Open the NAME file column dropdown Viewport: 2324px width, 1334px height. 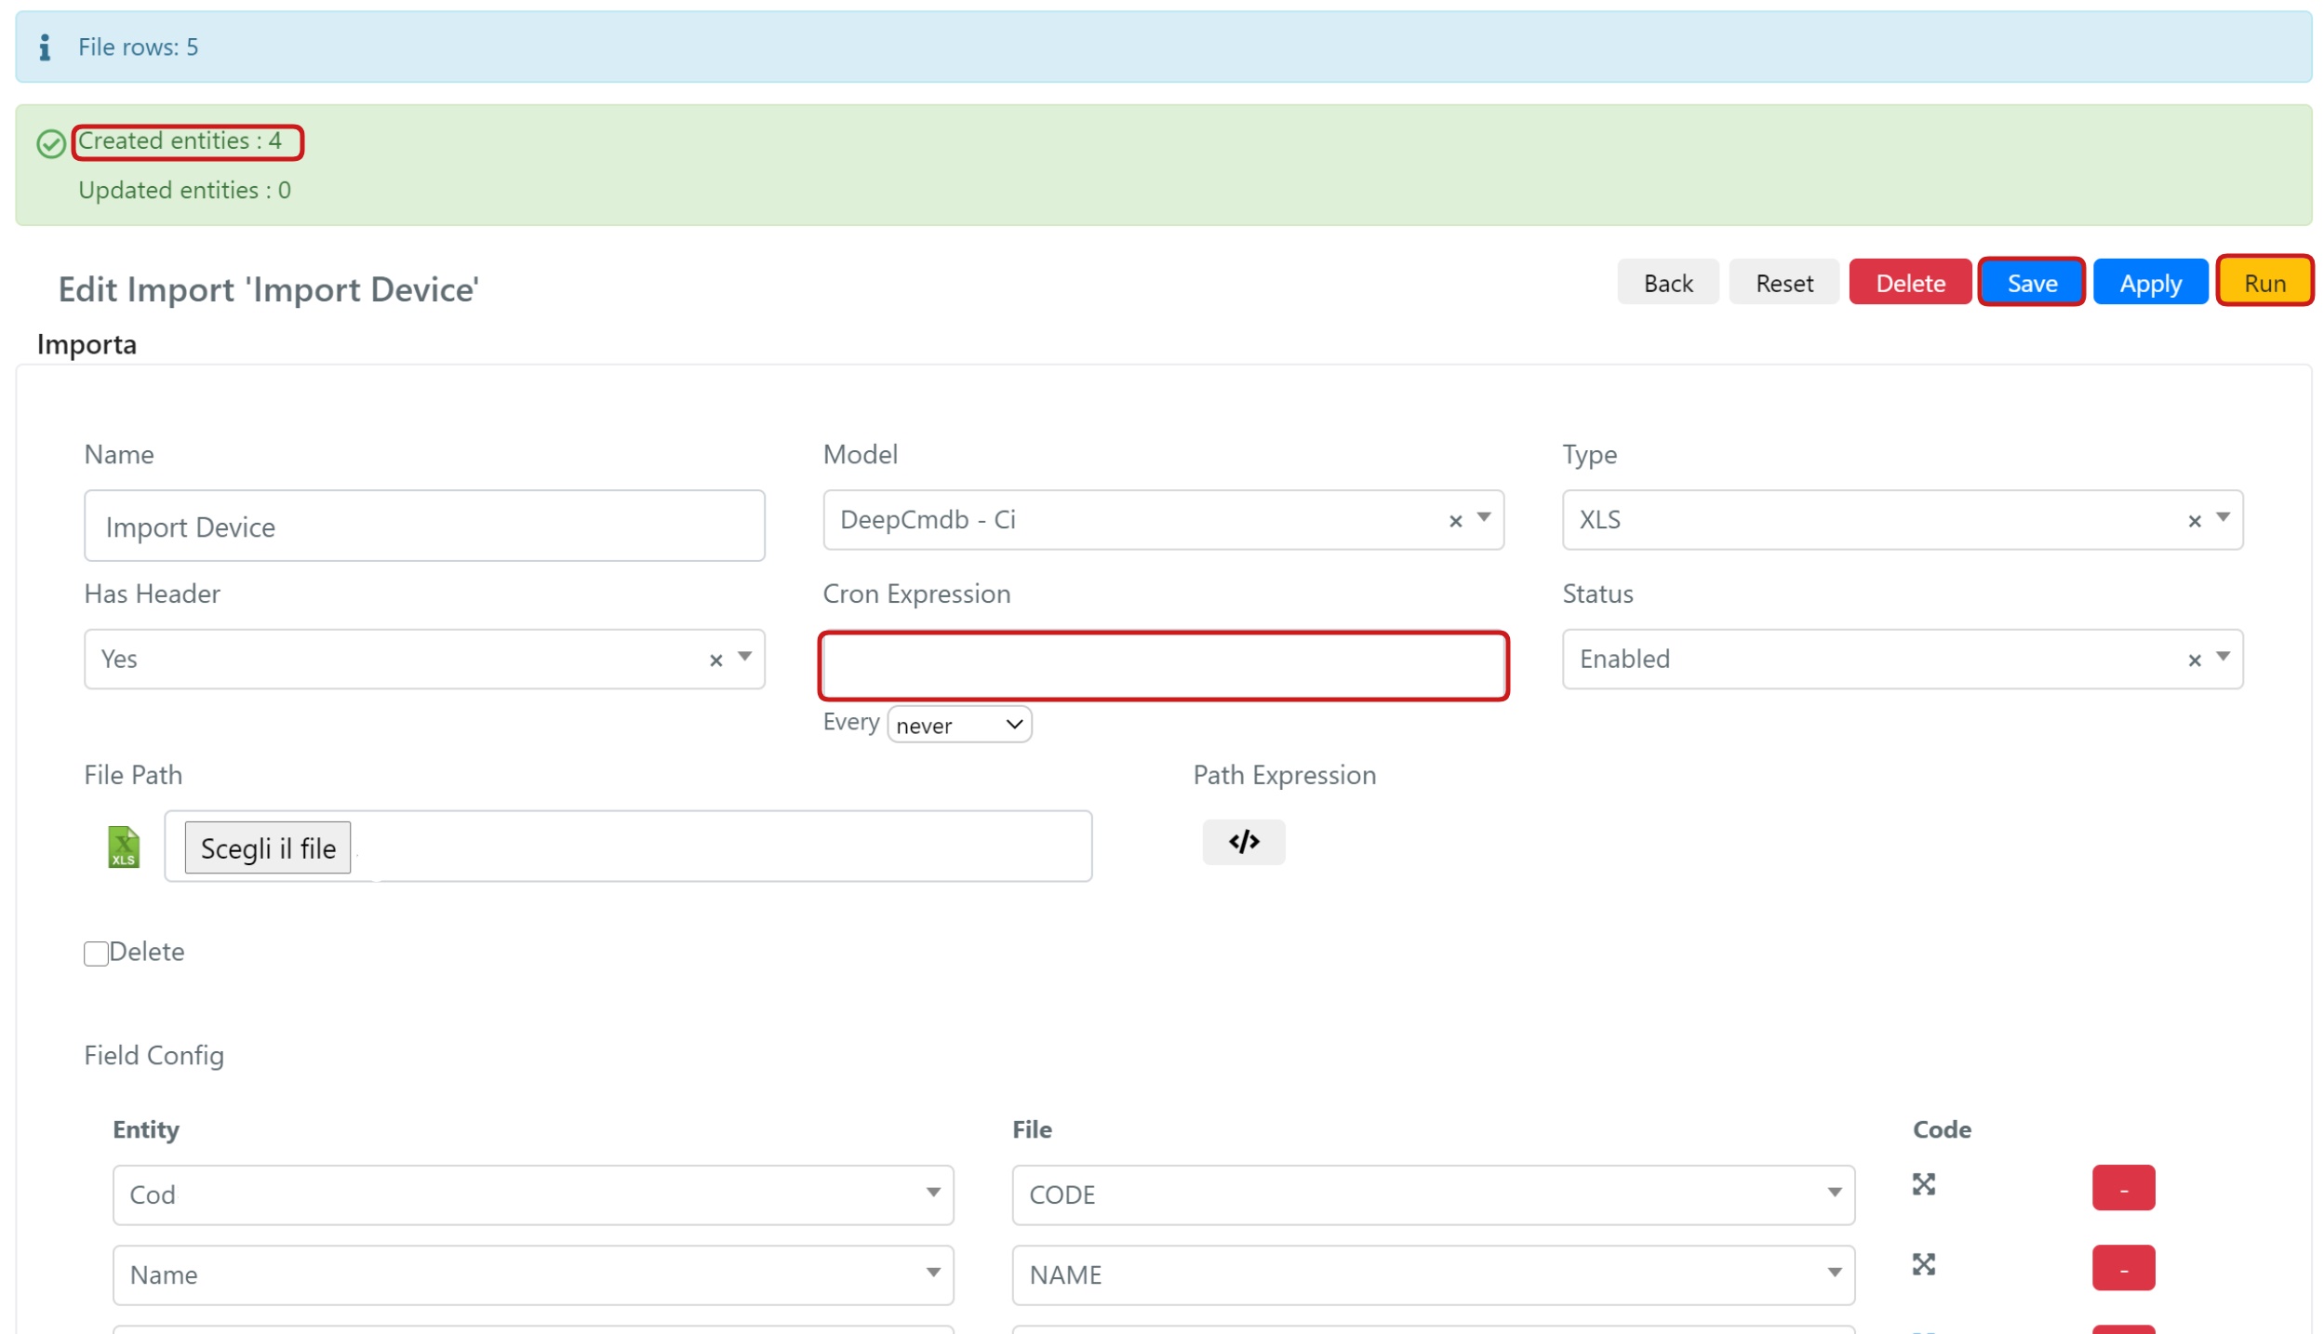point(1433,1274)
